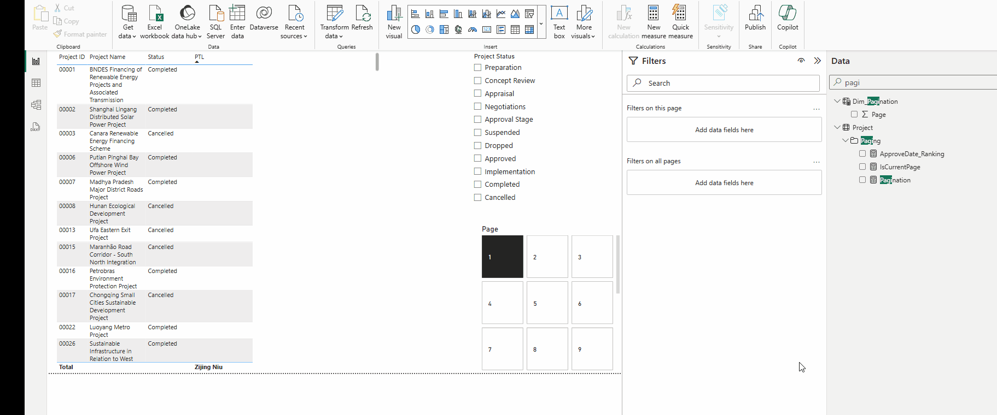Viewport: 997px width, 415px height.
Task: Insert a card visual
Action: (x=487, y=29)
